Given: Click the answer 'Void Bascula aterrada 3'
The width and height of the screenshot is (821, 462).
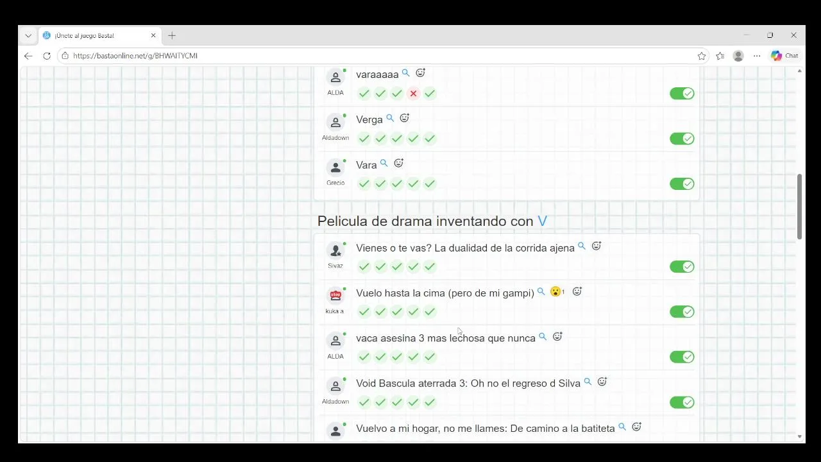Looking at the screenshot, I should coord(468,384).
